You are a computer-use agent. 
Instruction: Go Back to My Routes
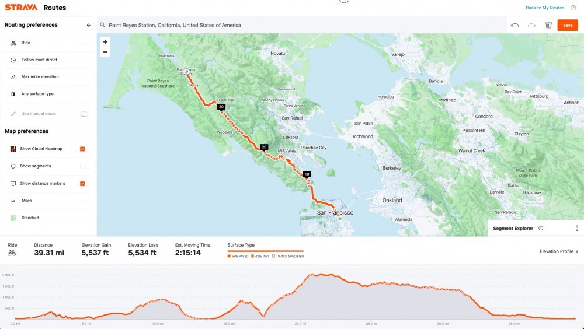(545, 8)
